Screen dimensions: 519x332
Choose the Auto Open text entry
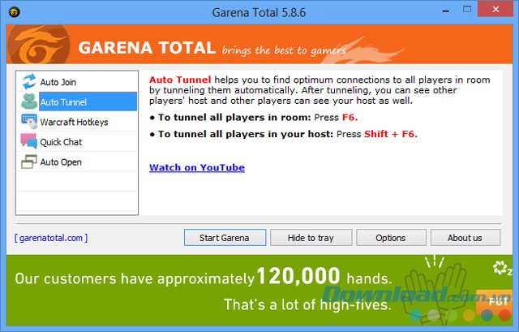(61, 162)
